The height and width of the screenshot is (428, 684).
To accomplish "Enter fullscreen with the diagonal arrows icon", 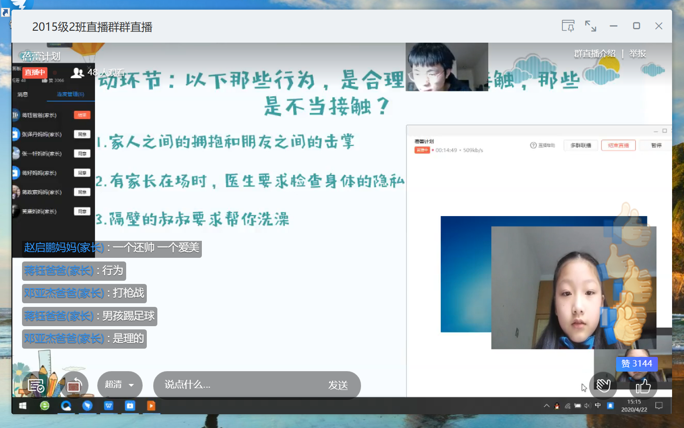I will tap(590, 26).
